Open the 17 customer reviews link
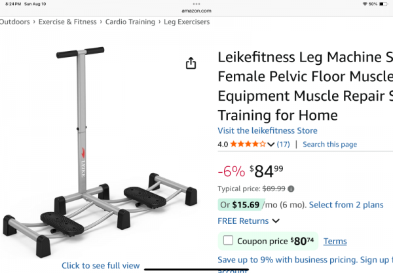 (283, 144)
